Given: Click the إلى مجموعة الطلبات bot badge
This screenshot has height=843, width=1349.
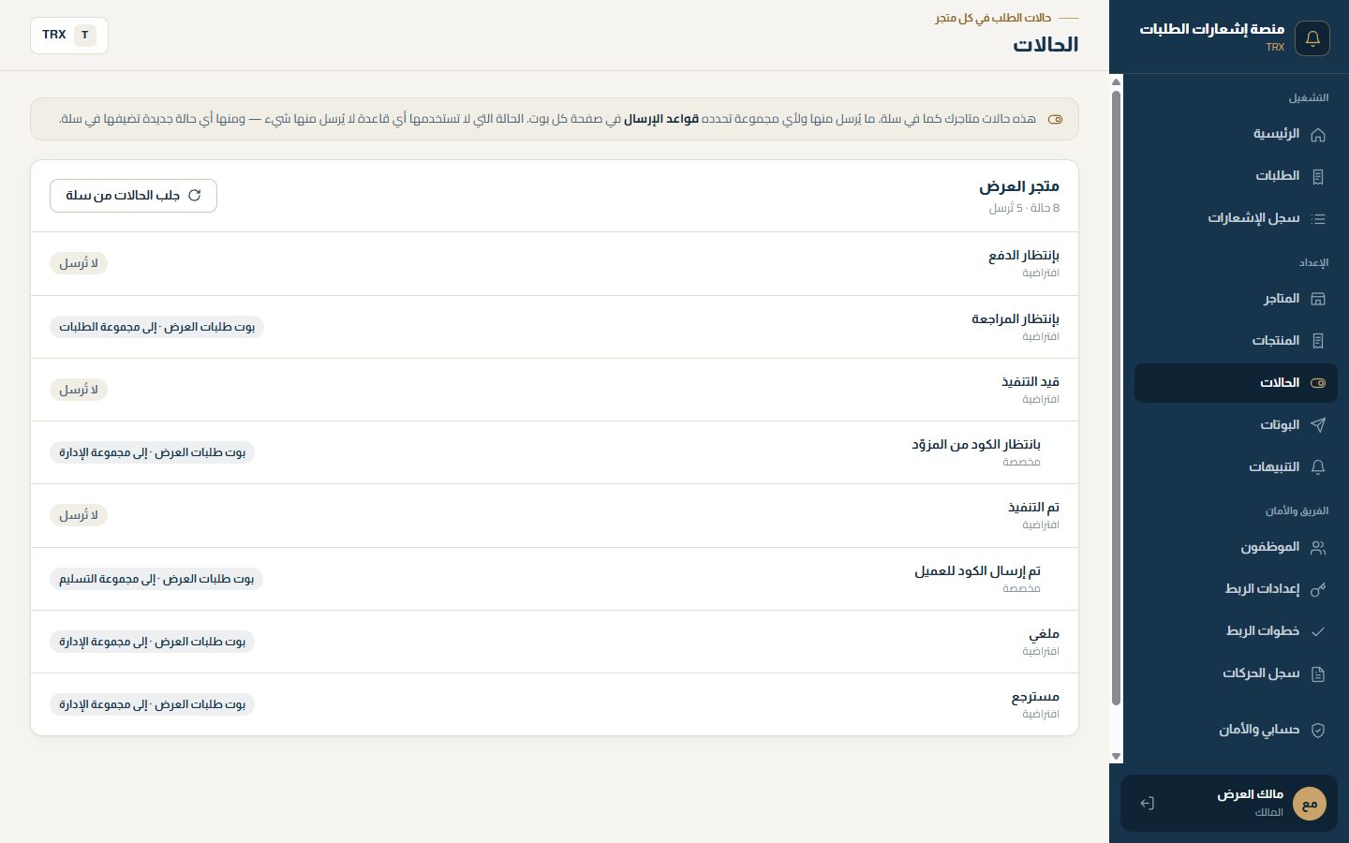Looking at the screenshot, I should point(156,327).
